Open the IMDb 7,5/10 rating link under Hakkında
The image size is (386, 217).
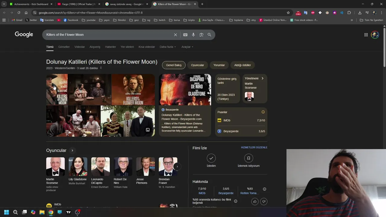click(x=202, y=191)
